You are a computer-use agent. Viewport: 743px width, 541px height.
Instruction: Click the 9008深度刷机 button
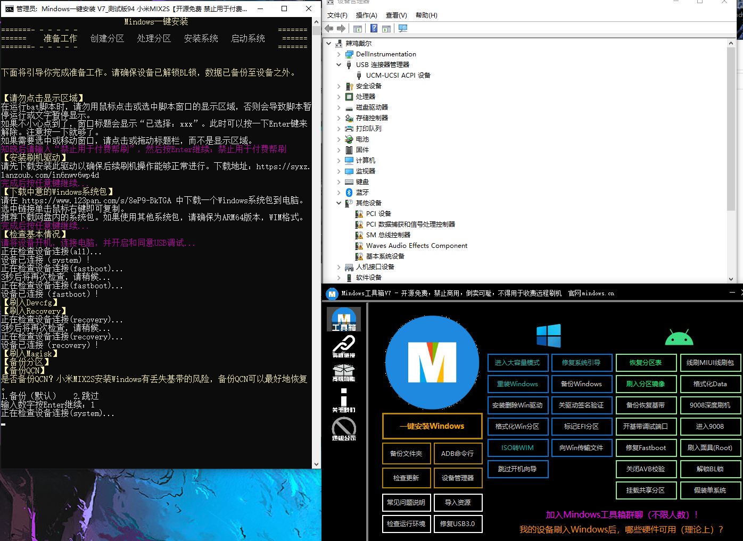coord(710,405)
